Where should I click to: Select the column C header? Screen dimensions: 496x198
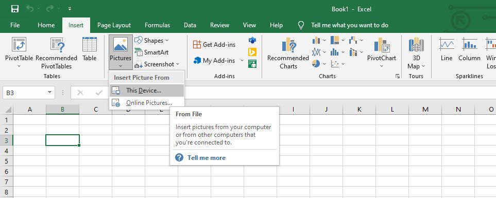[95, 110]
